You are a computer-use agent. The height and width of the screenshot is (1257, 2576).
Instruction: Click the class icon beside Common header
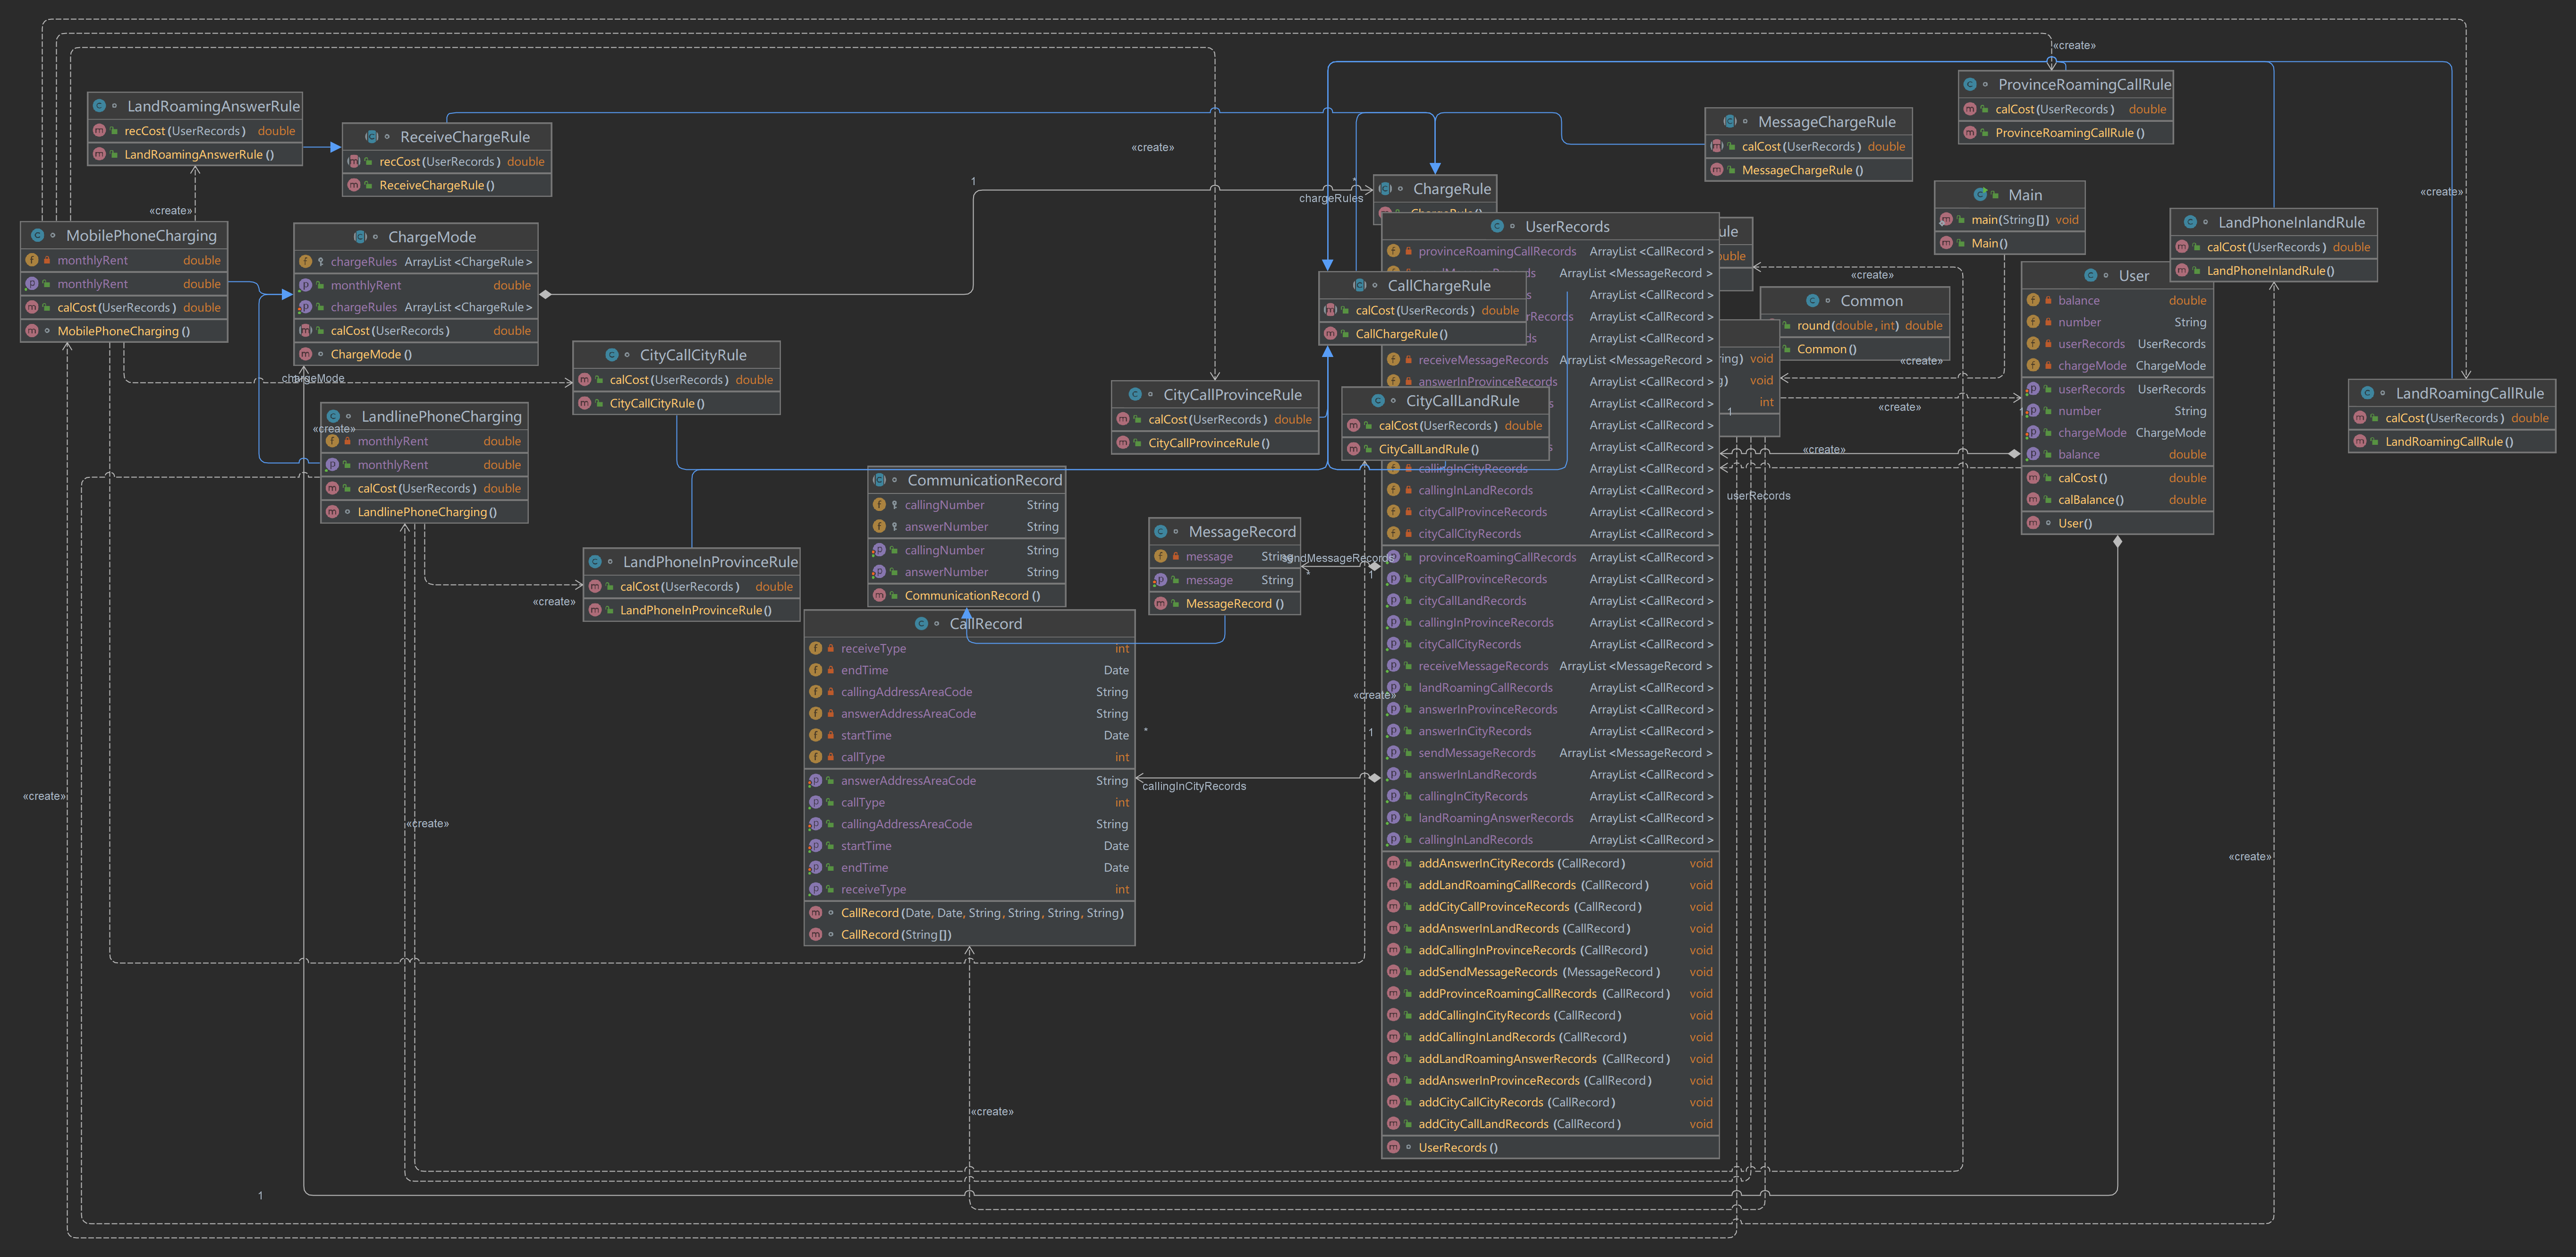pos(1812,301)
